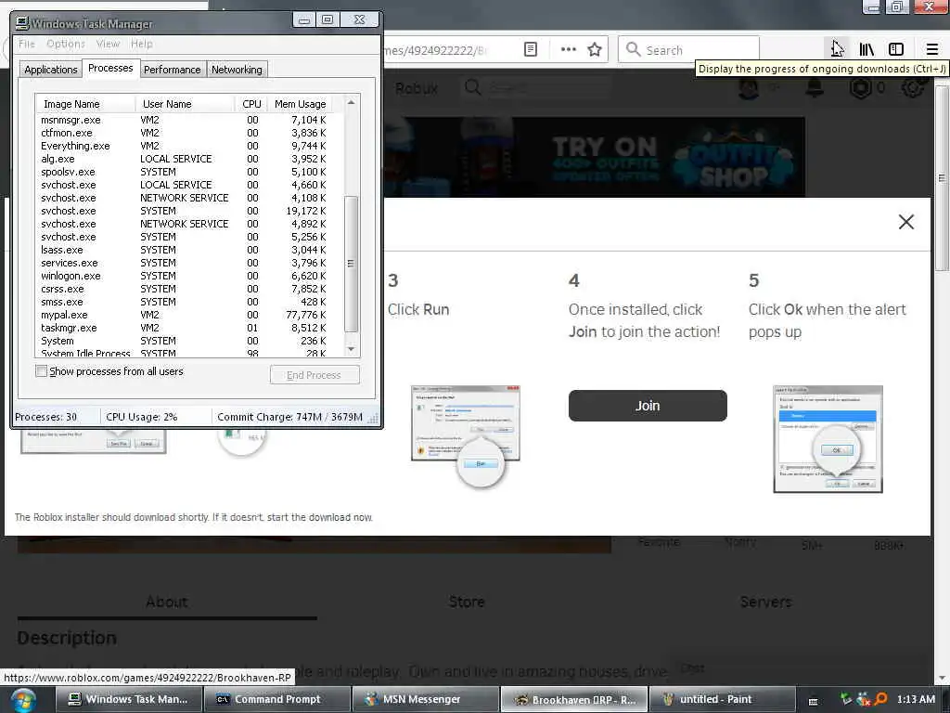The height and width of the screenshot is (713, 950).
Task: Enable Show processes from all users
Action: pyautogui.click(x=41, y=371)
